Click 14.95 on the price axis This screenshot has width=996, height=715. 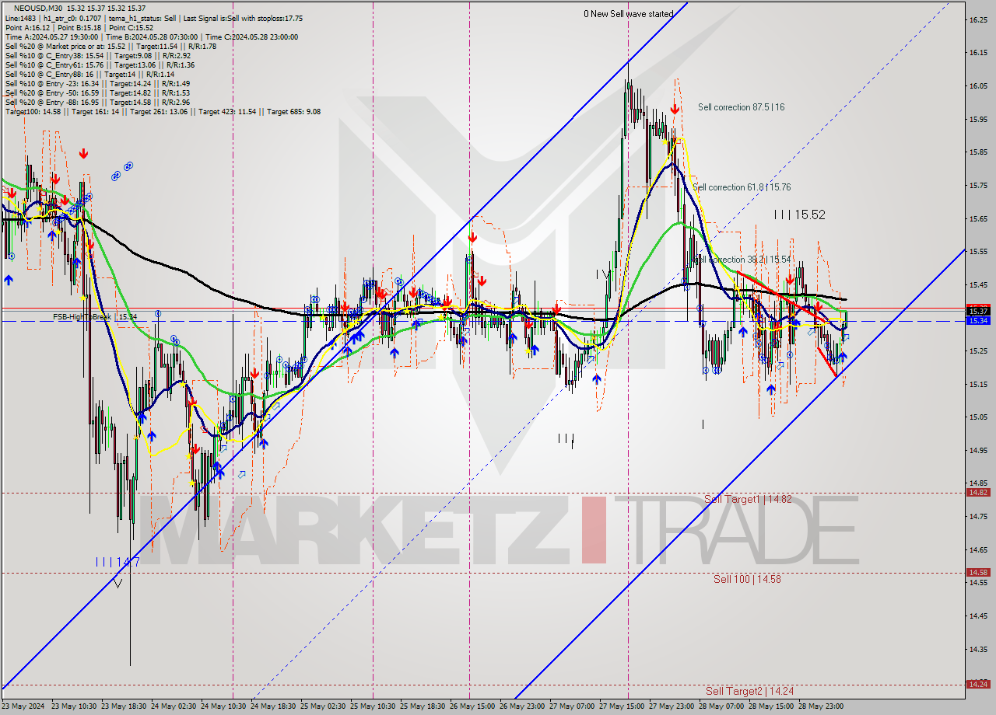pyautogui.click(x=978, y=451)
